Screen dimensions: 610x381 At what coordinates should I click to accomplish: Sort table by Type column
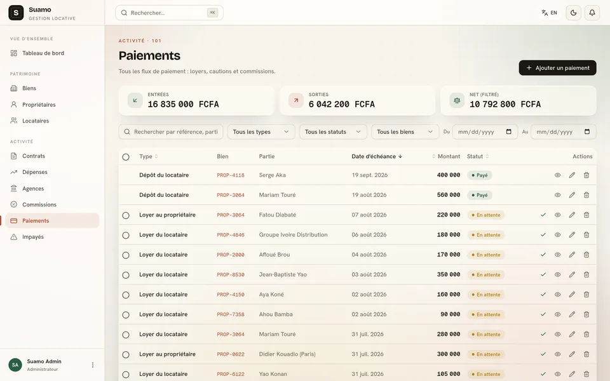click(x=149, y=156)
